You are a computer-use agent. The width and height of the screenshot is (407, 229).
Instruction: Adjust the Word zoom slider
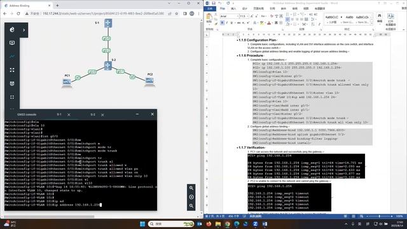(x=380, y=216)
